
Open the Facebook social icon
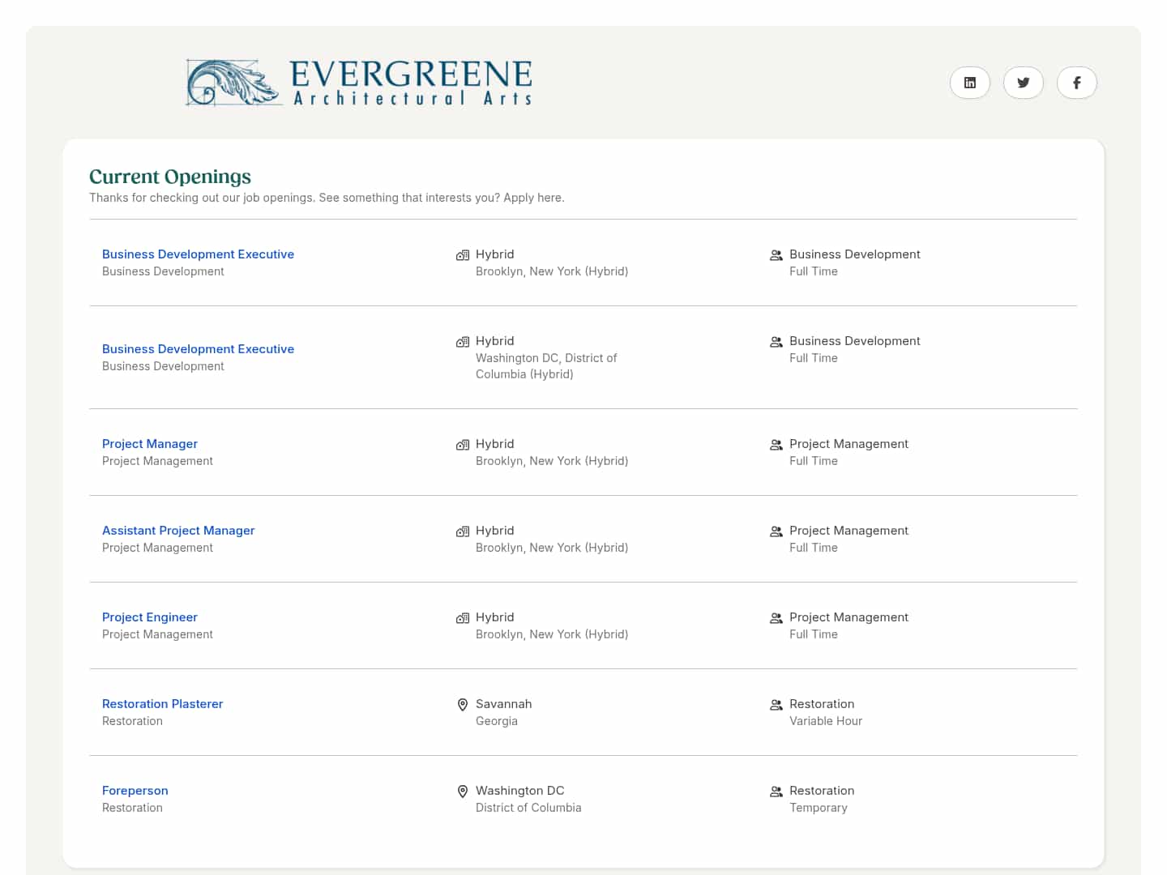click(x=1077, y=83)
